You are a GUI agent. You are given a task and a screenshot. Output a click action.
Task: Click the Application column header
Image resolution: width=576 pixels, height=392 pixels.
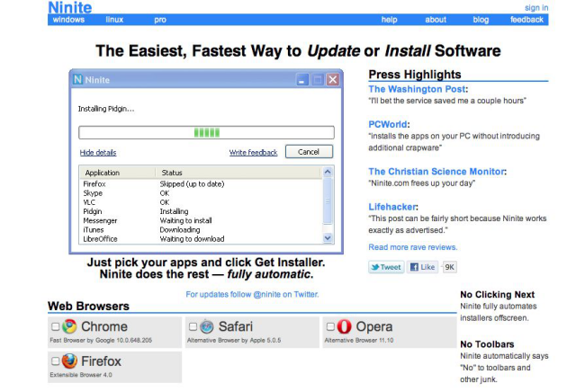pyautogui.click(x=117, y=173)
